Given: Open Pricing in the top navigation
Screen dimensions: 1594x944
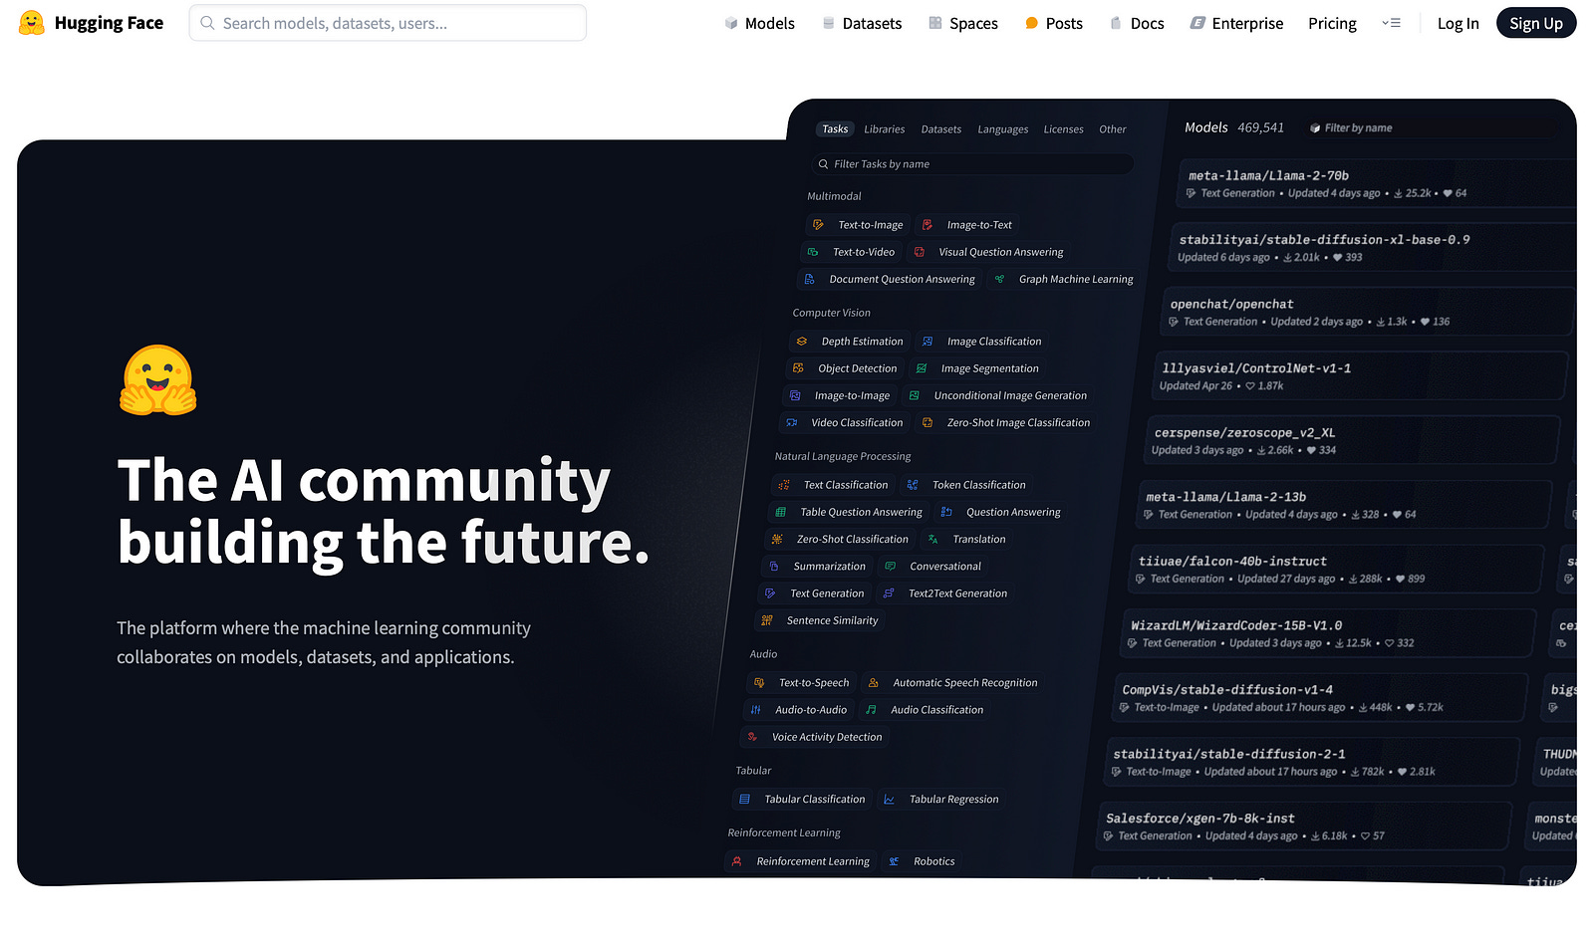Looking at the screenshot, I should coord(1332,23).
